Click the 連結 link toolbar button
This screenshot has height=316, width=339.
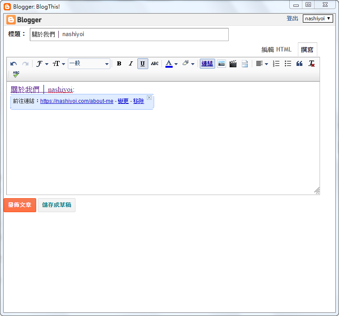click(207, 64)
